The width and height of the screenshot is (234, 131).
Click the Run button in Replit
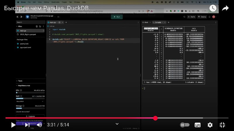(117, 17)
